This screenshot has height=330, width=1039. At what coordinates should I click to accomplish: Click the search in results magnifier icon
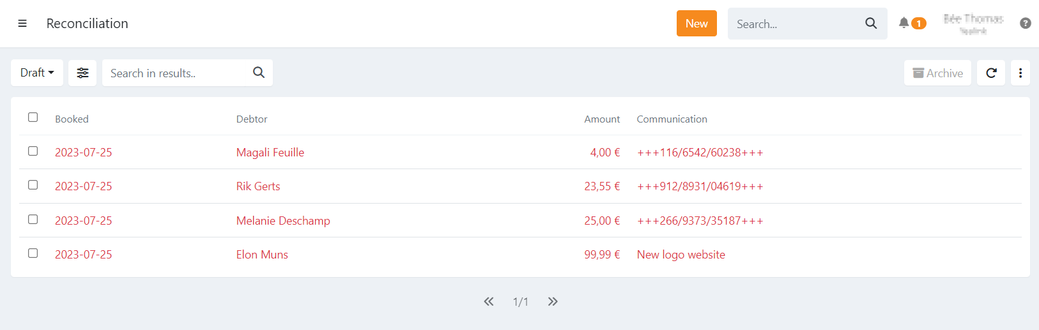pos(258,73)
